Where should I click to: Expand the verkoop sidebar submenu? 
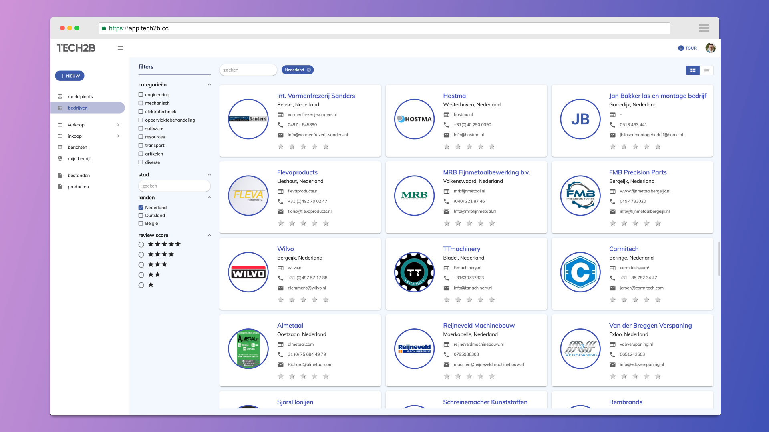coord(118,125)
